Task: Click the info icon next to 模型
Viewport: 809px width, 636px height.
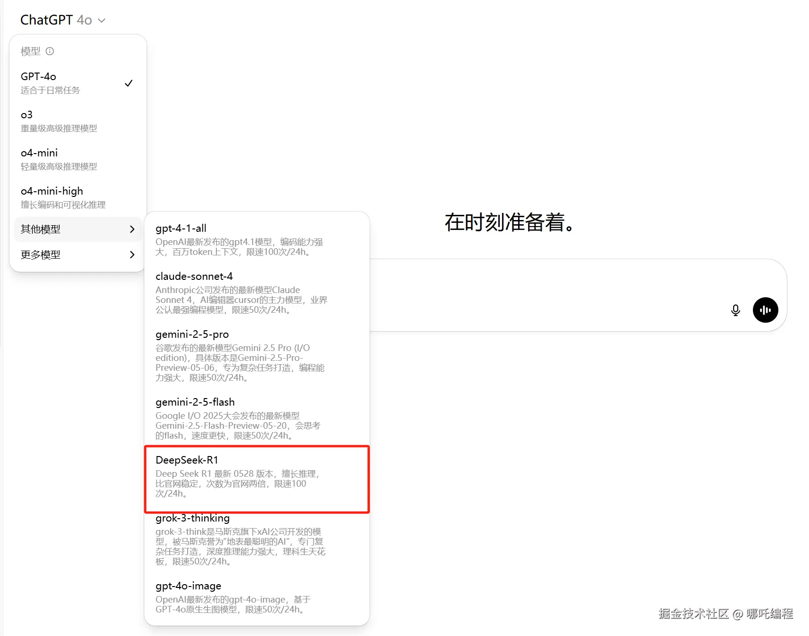Action: tap(50, 51)
